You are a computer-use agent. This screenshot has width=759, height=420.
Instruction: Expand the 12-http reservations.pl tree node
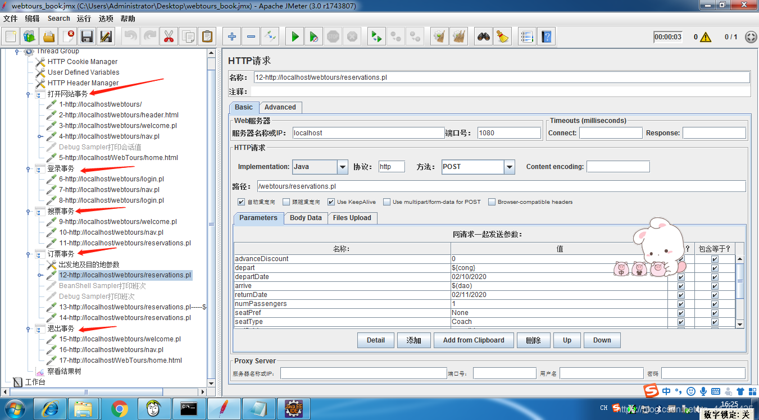40,276
